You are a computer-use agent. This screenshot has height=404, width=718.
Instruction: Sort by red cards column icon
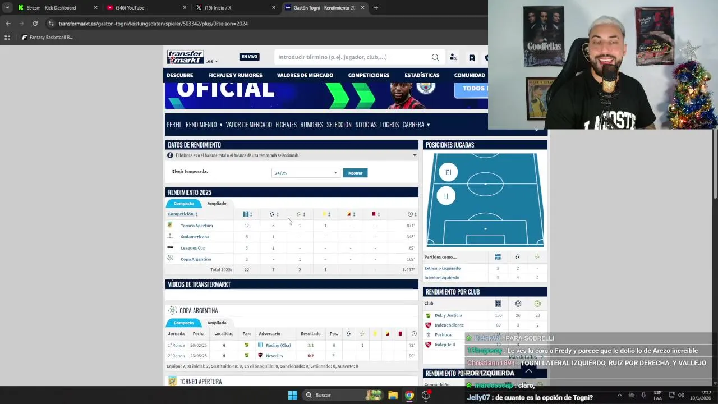(374, 214)
